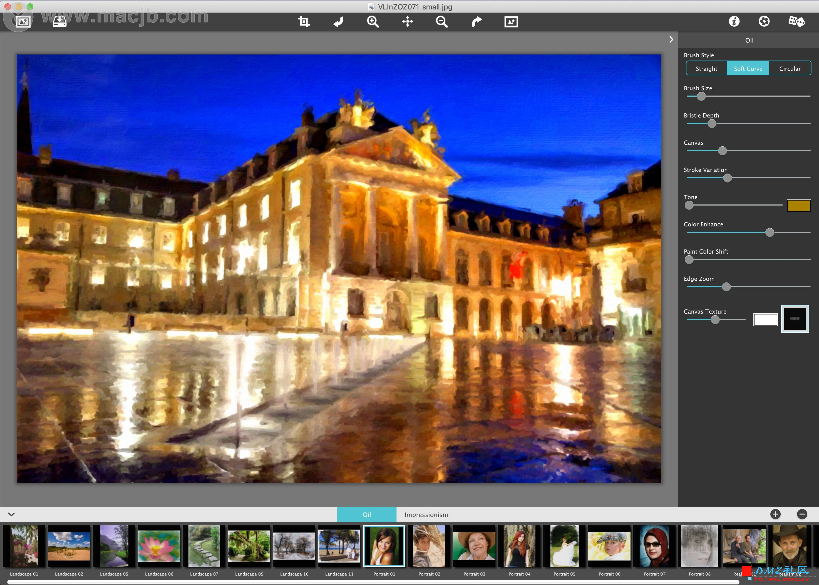
Task: Click the Bristle Depth slider handle
Action: click(712, 124)
